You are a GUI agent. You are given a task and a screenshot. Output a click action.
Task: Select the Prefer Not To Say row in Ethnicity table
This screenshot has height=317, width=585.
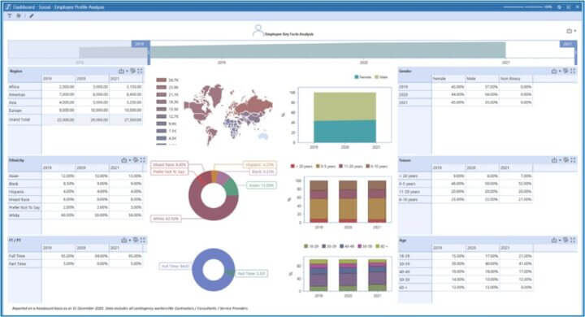point(76,207)
